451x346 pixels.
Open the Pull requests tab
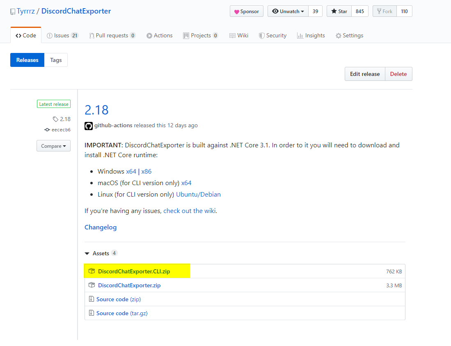[112, 35]
